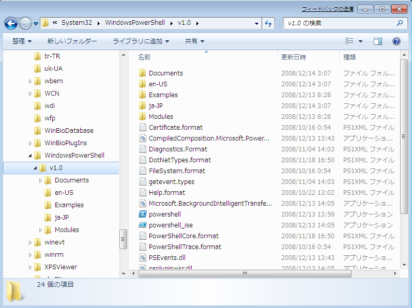412x308 pixels.
Task: Click file list vertical scrollbar down arrow
Action: (404, 265)
